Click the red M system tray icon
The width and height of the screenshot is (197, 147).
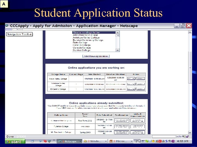(160, 141)
